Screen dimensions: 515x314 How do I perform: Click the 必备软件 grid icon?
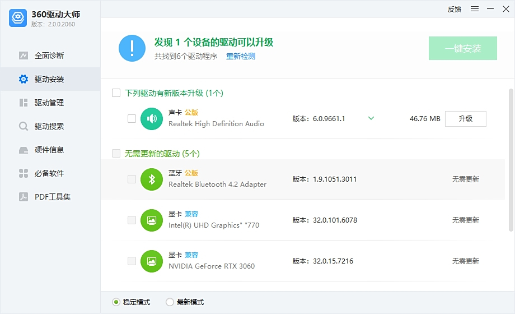(24, 173)
